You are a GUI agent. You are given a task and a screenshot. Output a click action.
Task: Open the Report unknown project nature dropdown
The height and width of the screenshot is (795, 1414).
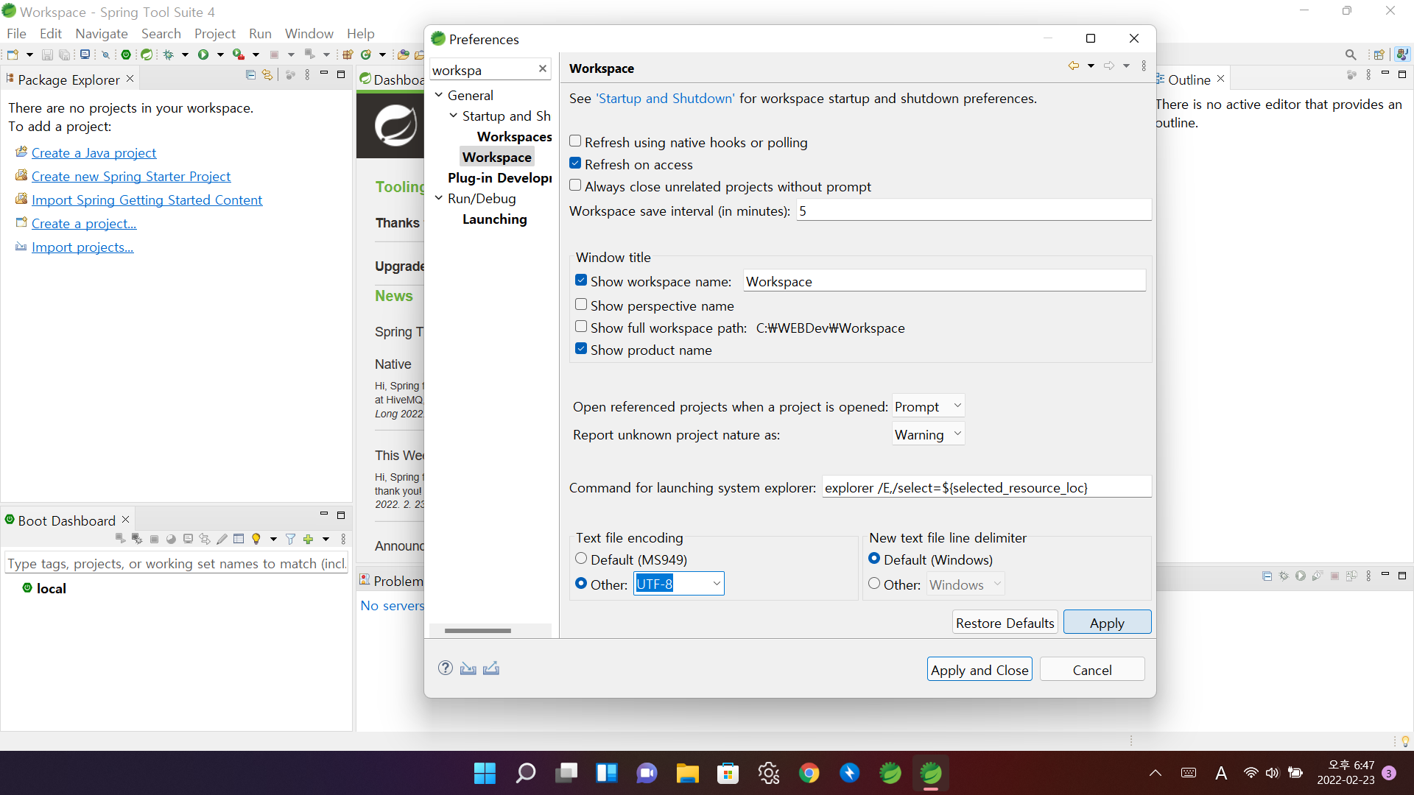pyautogui.click(x=928, y=434)
